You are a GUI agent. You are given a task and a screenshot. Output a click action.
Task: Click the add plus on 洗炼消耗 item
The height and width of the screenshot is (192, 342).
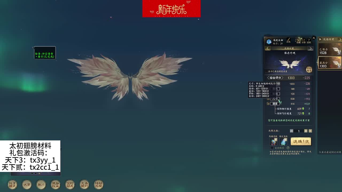pos(276,140)
